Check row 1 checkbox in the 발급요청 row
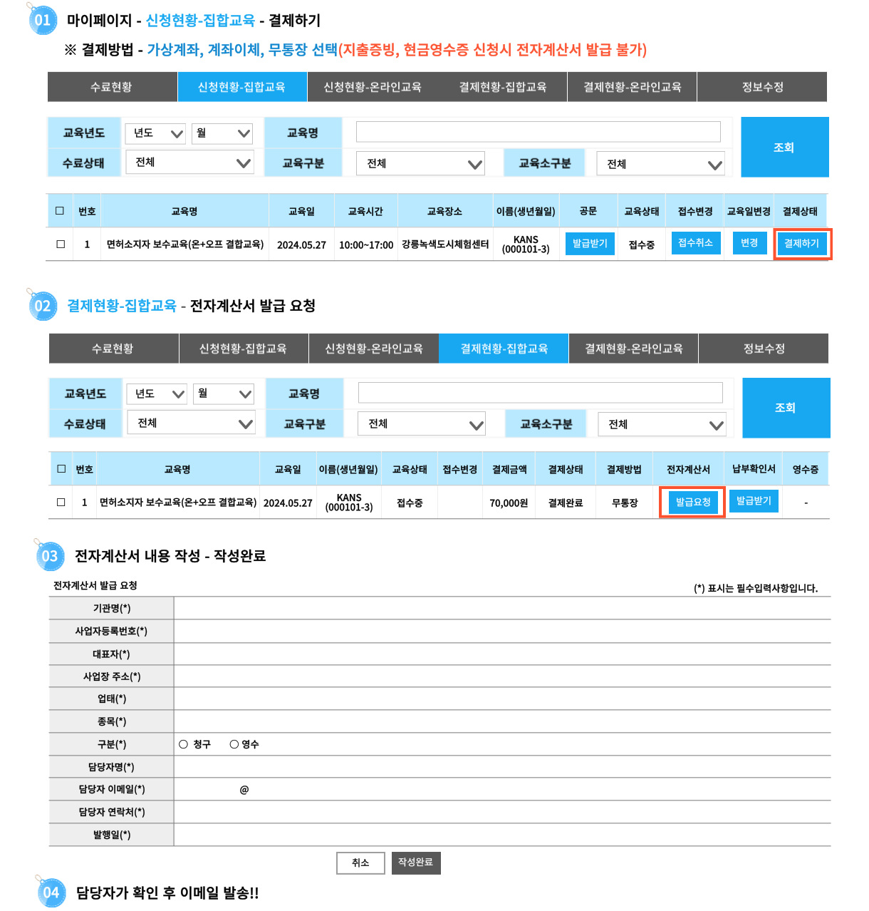 [x=61, y=502]
